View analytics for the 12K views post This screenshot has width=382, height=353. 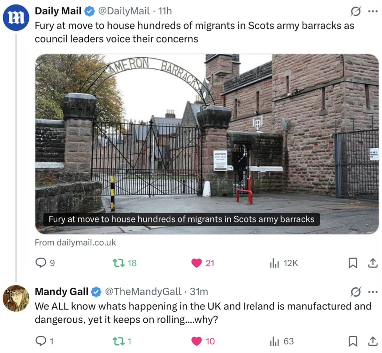point(274,263)
